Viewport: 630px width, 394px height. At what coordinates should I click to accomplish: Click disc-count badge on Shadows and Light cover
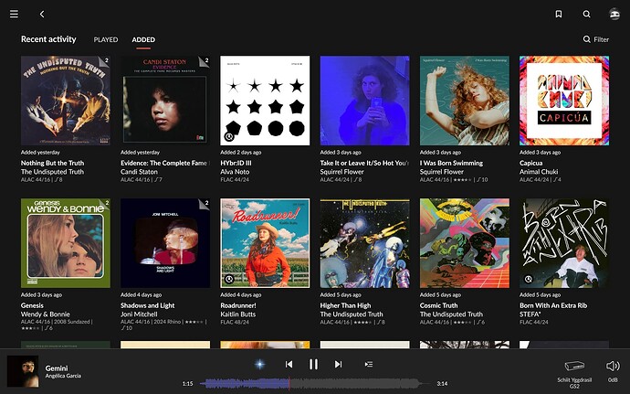point(205,204)
